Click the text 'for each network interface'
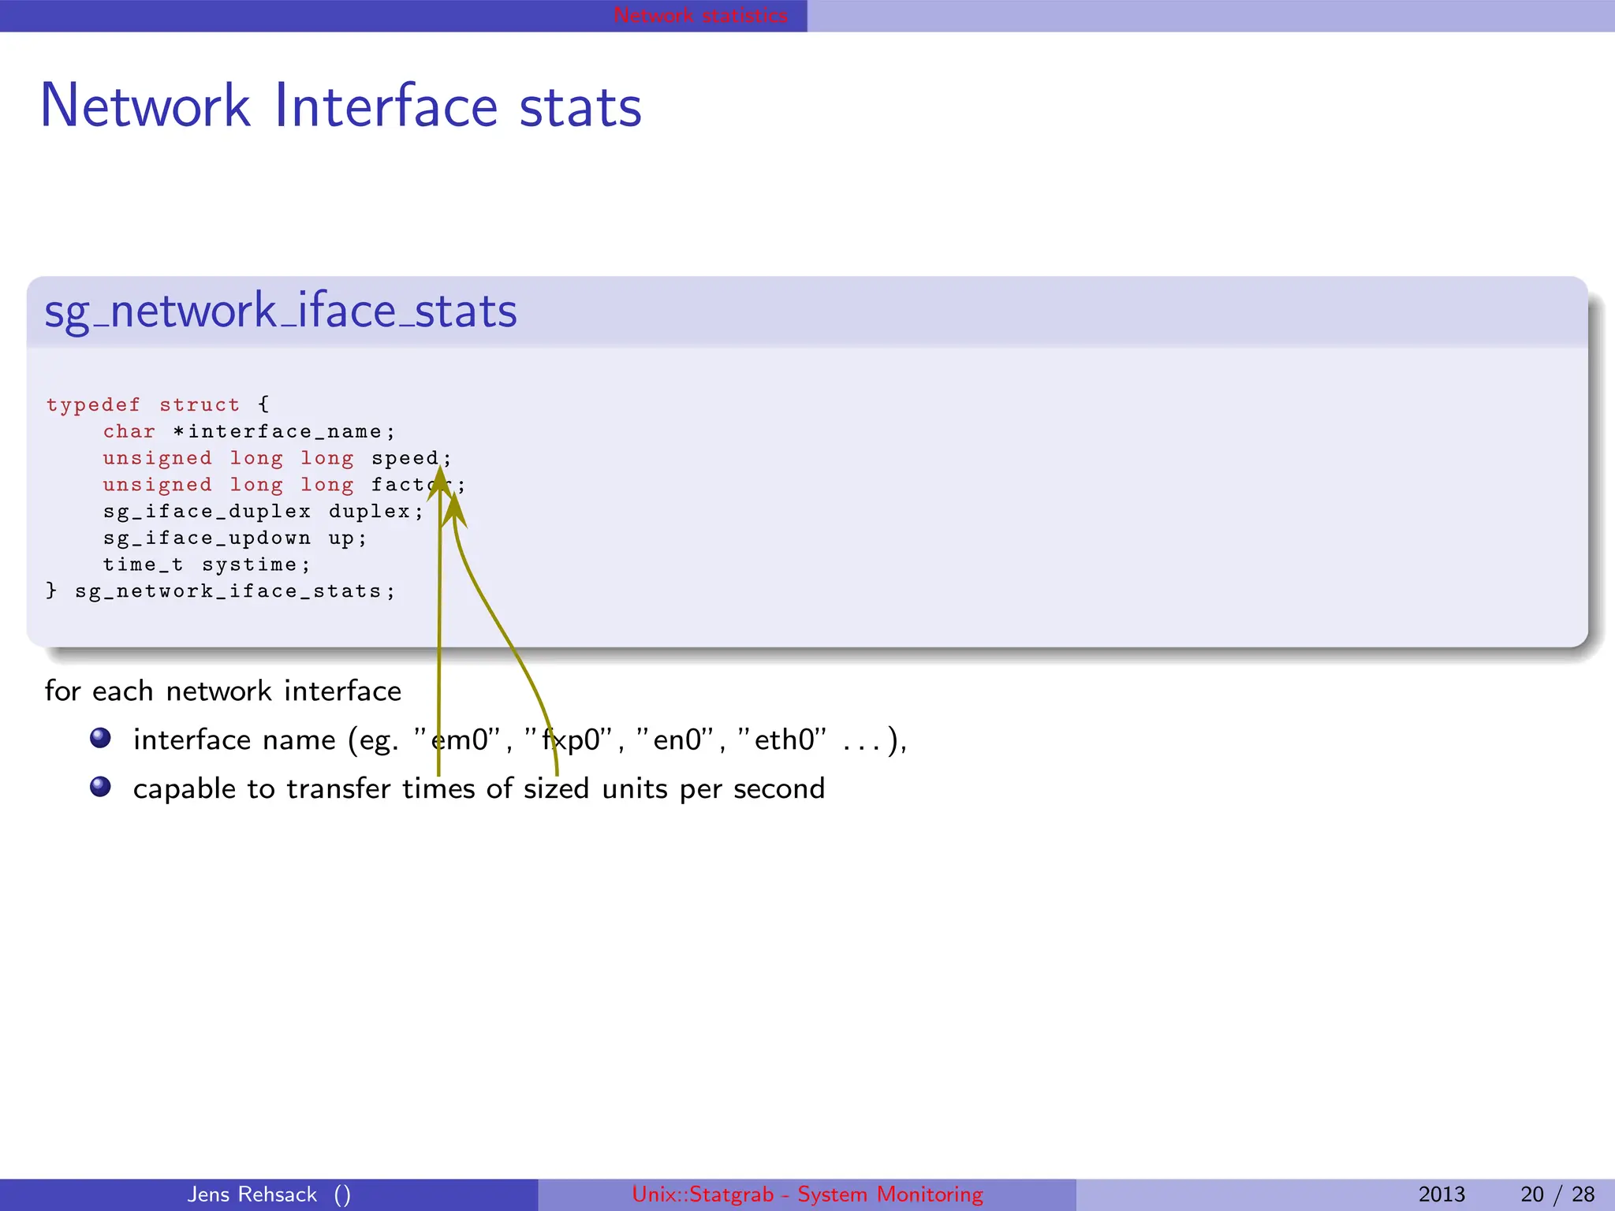This screenshot has height=1211, width=1615. click(x=223, y=691)
